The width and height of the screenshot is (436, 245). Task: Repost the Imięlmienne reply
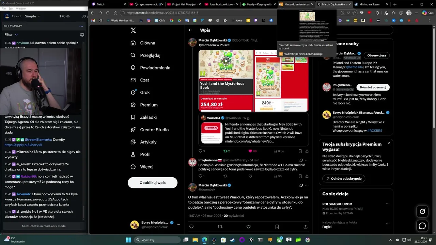point(225,176)
